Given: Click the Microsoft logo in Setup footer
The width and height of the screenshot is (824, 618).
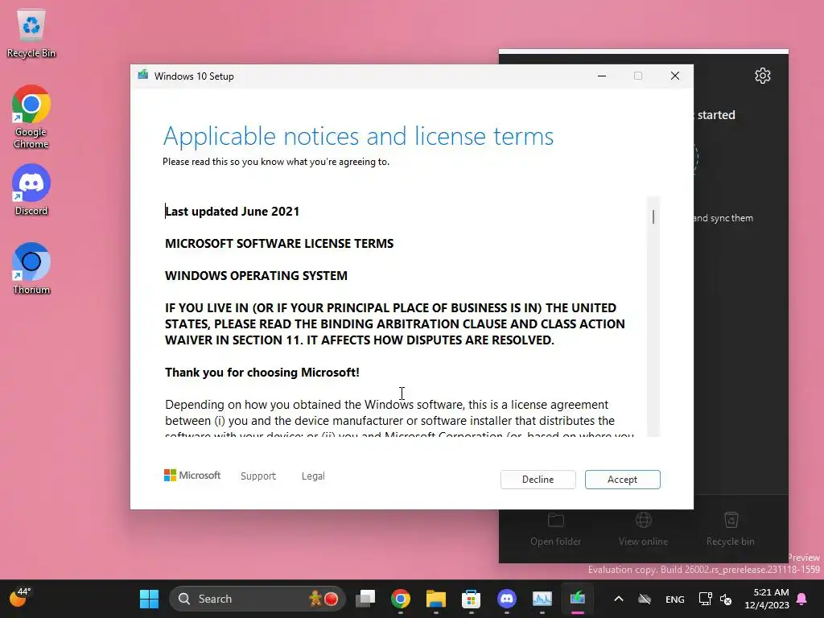Looking at the screenshot, I should pyautogui.click(x=192, y=475).
